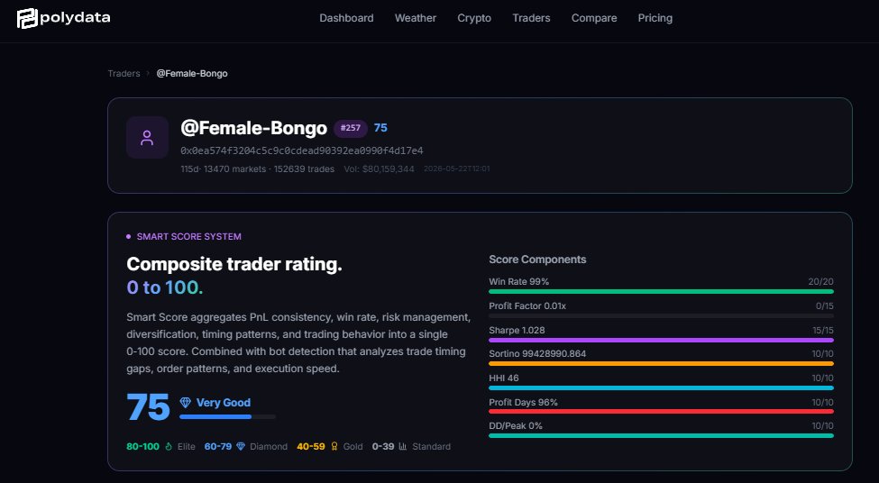Image resolution: width=879 pixels, height=483 pixels.
Task: Click the polydata logo icon
Action: (27, 19)
